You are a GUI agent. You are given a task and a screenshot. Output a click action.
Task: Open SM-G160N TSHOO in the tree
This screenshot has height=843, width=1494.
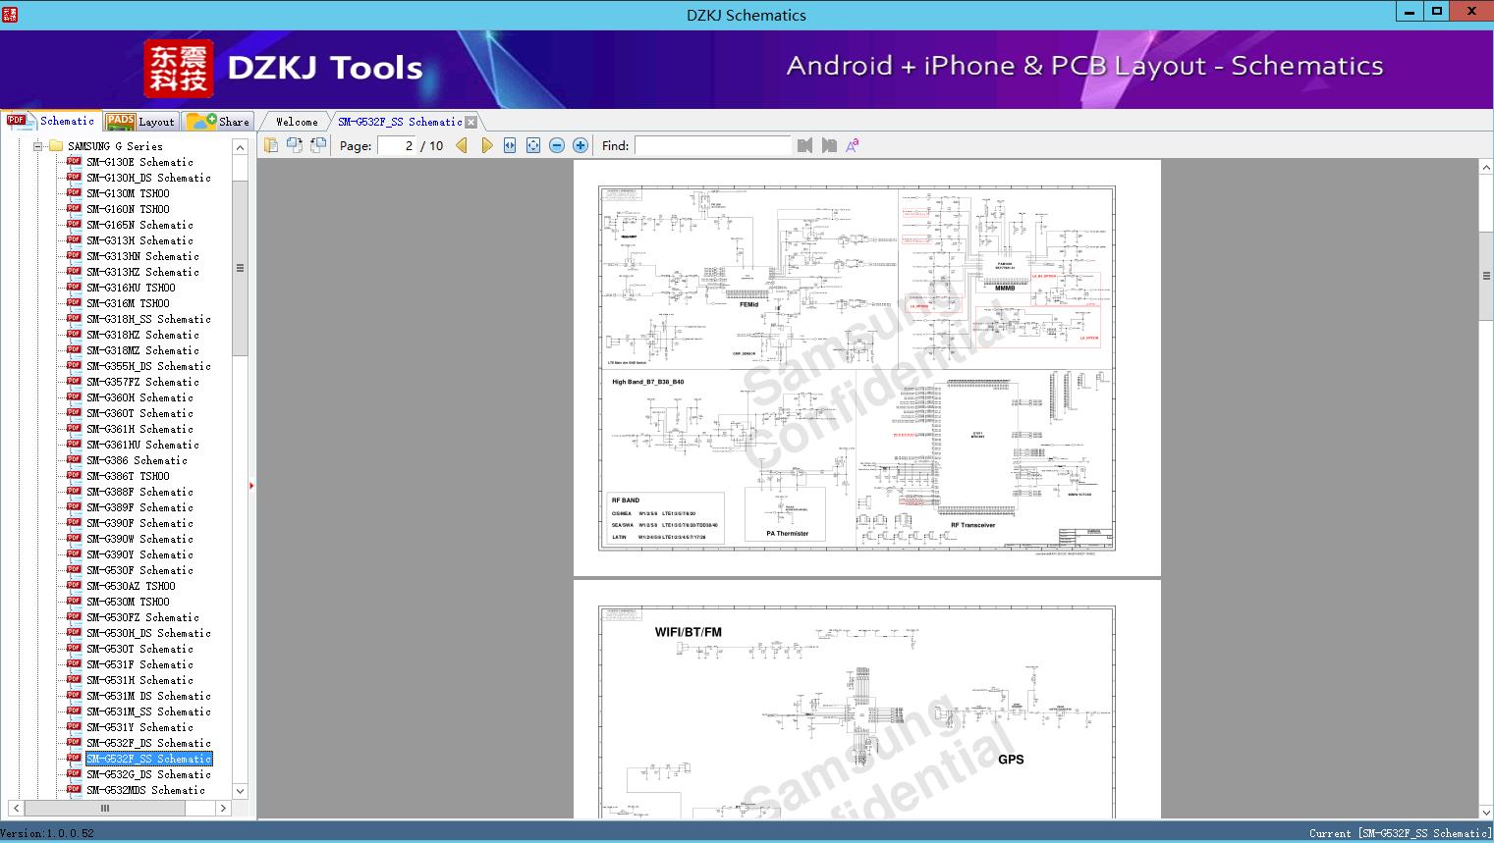(128, 209)
